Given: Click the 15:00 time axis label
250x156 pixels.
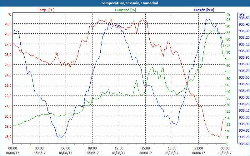Looking at the screenshot, I should [x=145, y=148].
